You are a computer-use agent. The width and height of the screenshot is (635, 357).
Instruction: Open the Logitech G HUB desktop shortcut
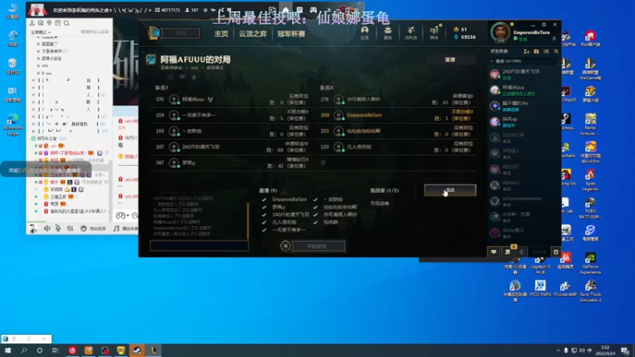pos(541,265)
